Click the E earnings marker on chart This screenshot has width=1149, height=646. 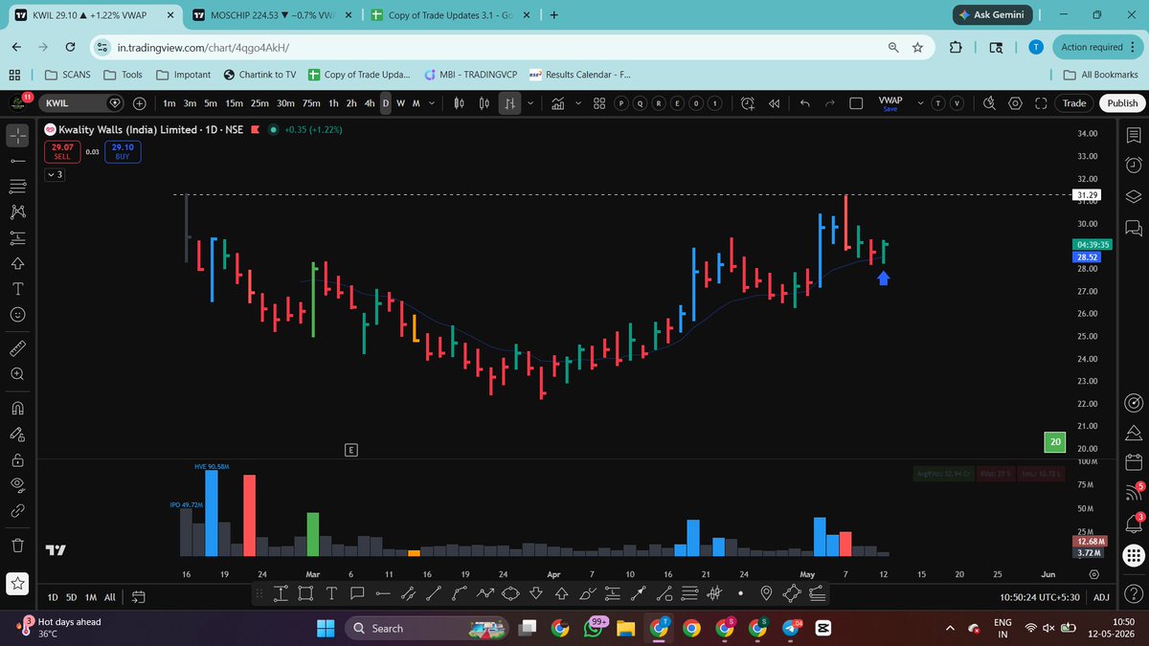click(351, 449)
